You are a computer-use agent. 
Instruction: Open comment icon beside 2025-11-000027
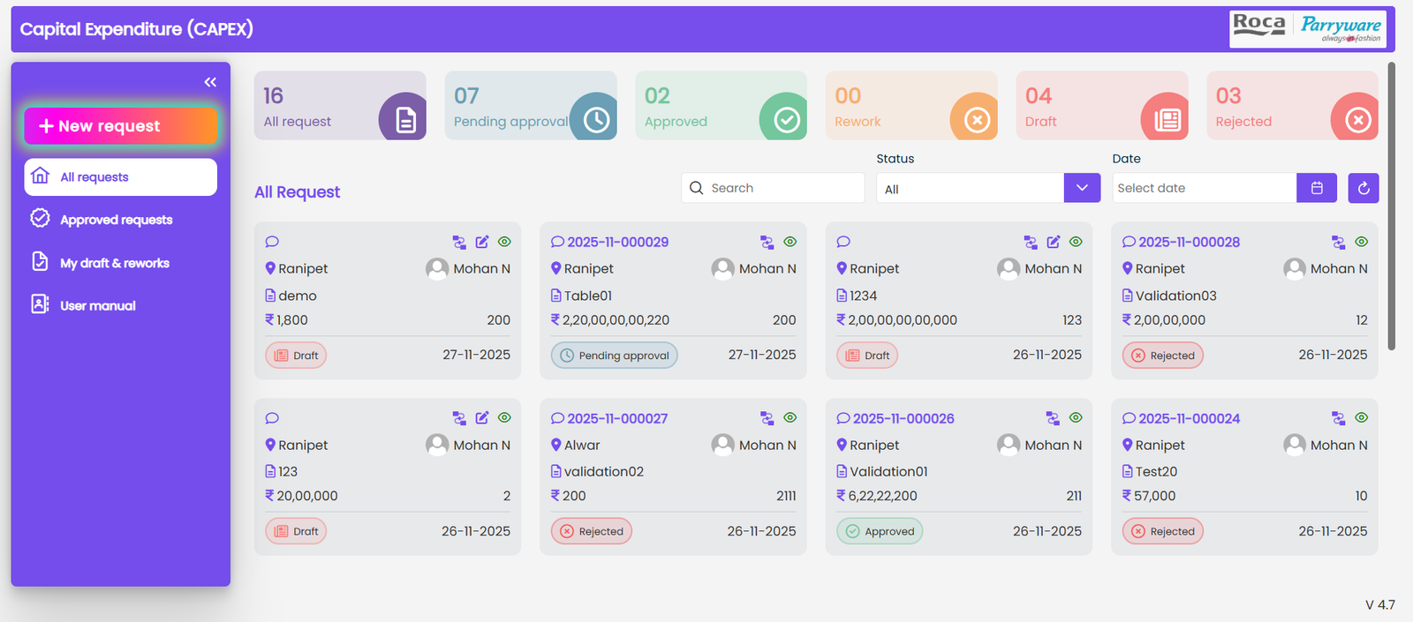click(557, 418)
